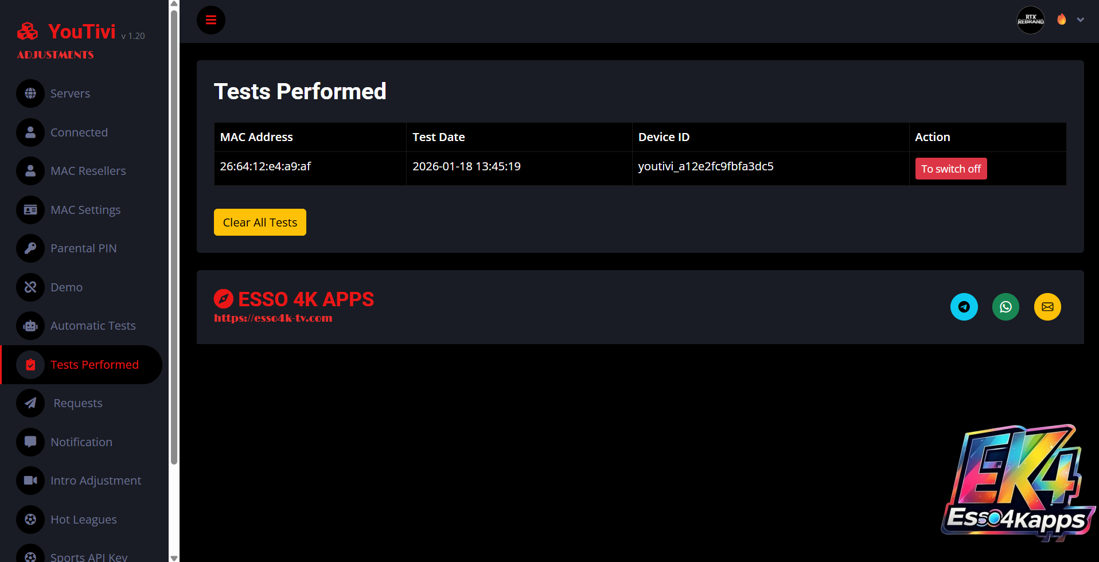Open the MAC Resellers menu item
Viewport: 1099px width, 562px height.
(x=88, y=171)
